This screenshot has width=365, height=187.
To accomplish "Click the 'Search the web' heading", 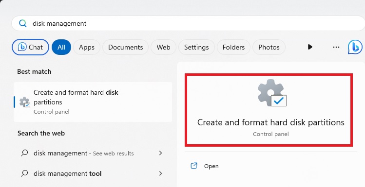I will click(41, 133).
